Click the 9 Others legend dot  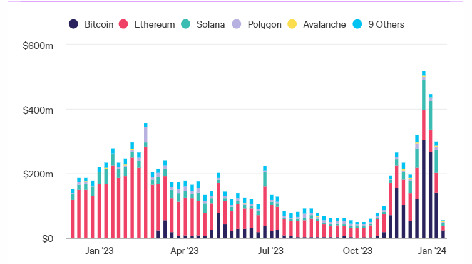tap(357, 24)
